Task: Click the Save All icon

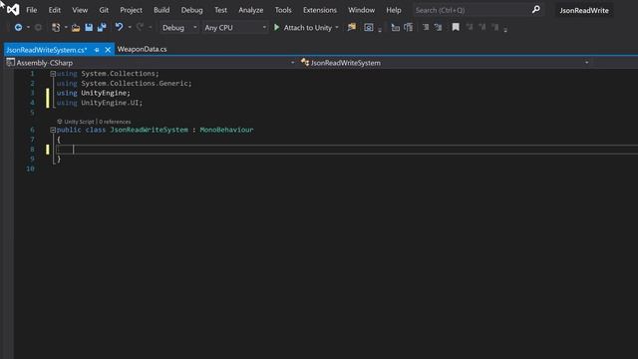Action: click(x=102, y=27)
